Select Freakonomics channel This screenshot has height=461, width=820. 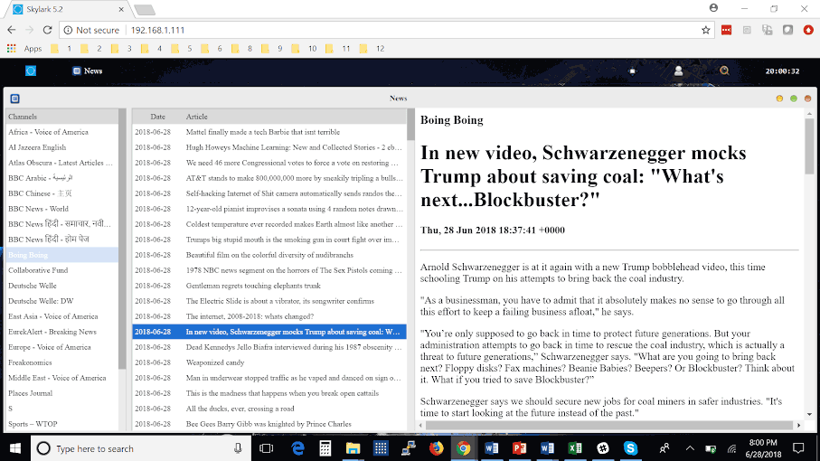click(x=61, y=362)
